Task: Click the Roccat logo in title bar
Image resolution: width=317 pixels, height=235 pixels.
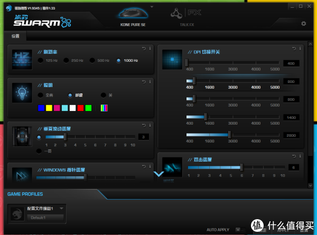Action: (8, 8)
